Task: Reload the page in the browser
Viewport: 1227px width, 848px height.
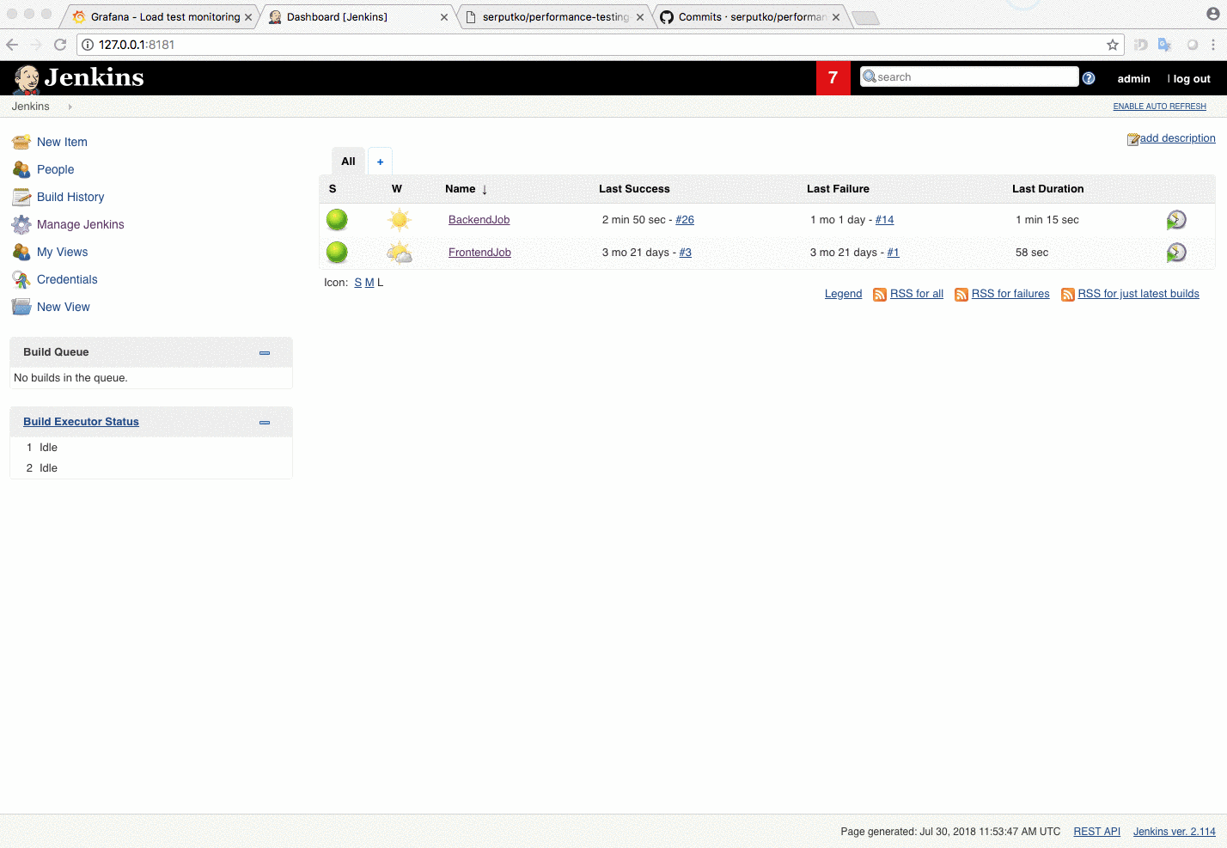Action: (x=59, y=45)
